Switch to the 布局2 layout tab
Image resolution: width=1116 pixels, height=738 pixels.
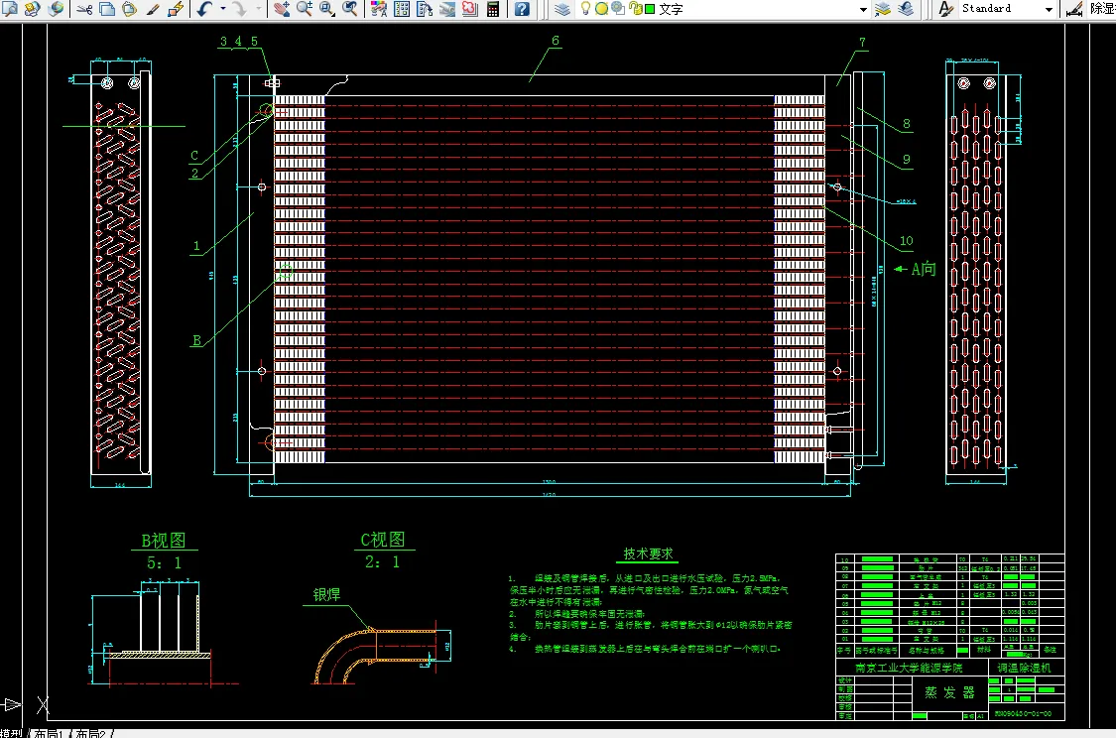click(x=91, y=733)
